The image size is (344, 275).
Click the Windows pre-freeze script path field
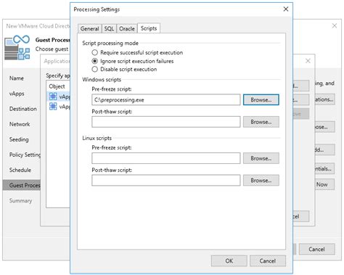tap(166, 99)
